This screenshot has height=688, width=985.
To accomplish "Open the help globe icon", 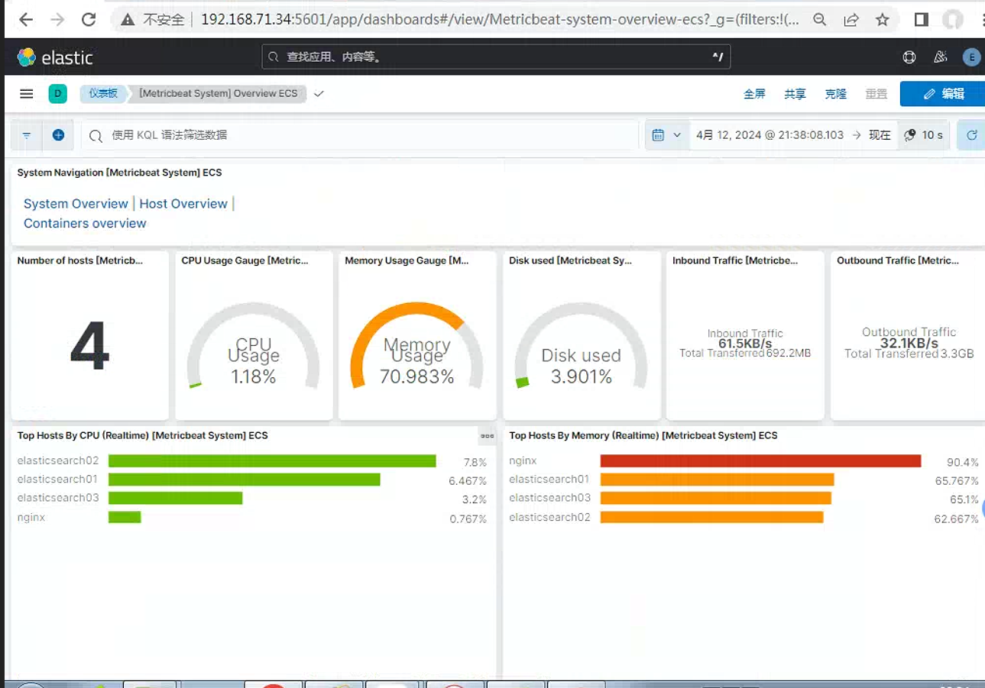I will pyautogui.click(x=909, y=57).
